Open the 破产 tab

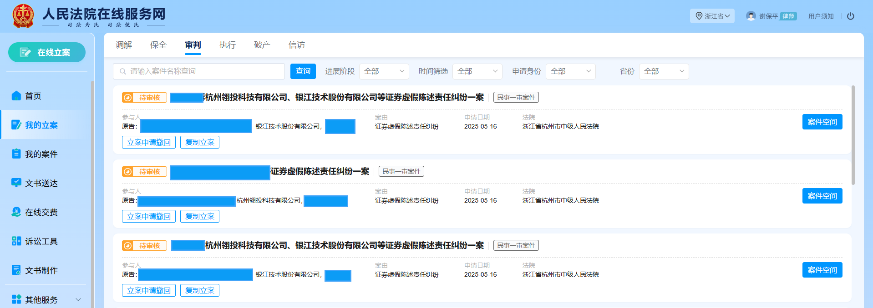click(262, 45)
